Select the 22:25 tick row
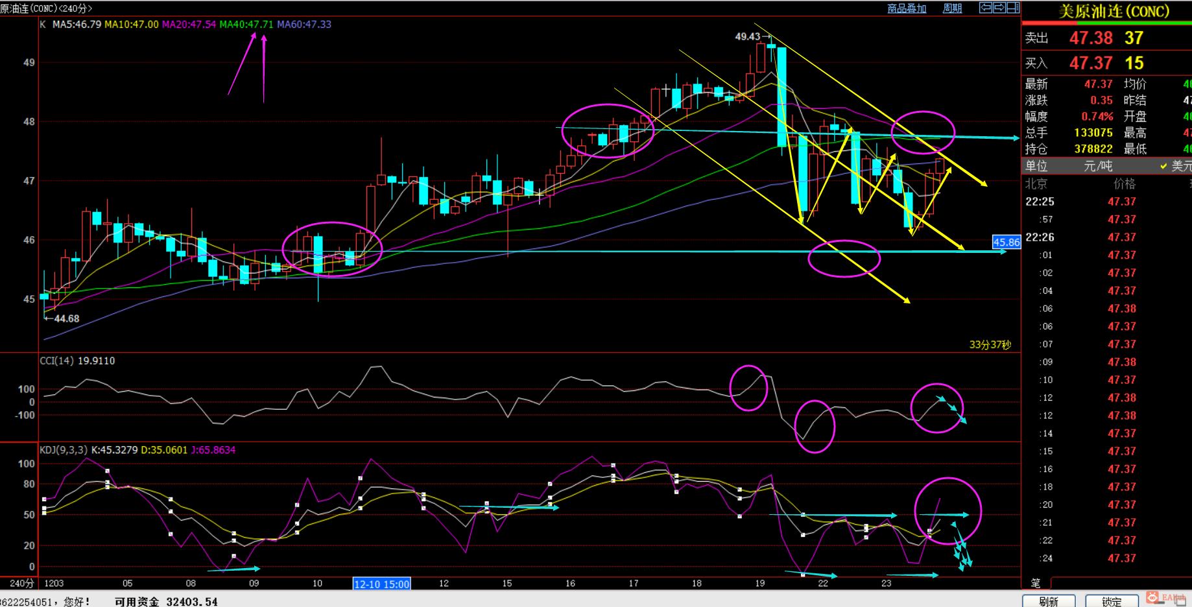The image size is (1192, 607). pos(1106,202)
